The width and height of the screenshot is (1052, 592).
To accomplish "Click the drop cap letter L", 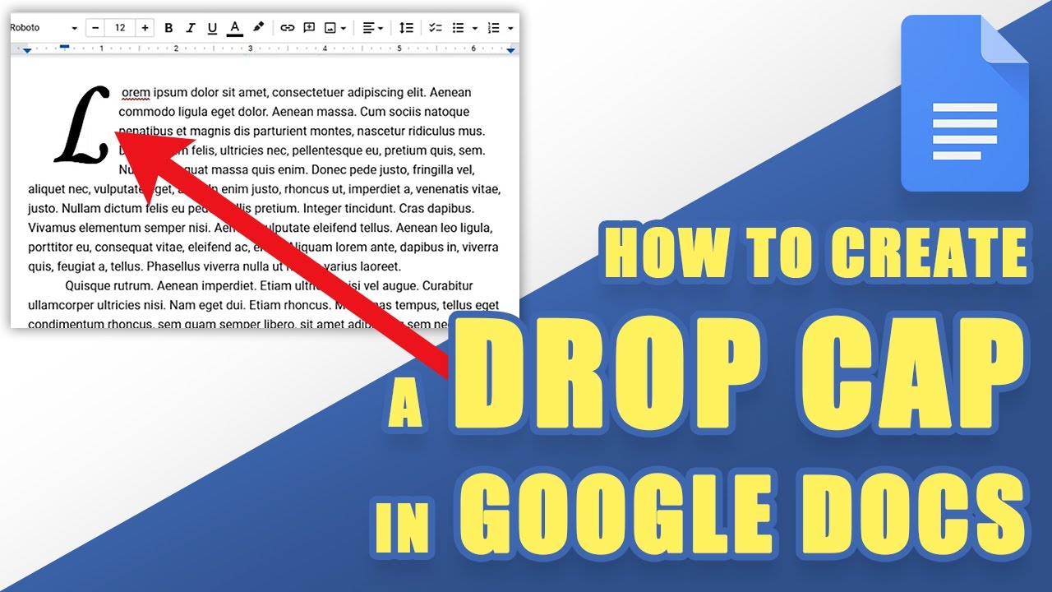I will coord(82,124).
